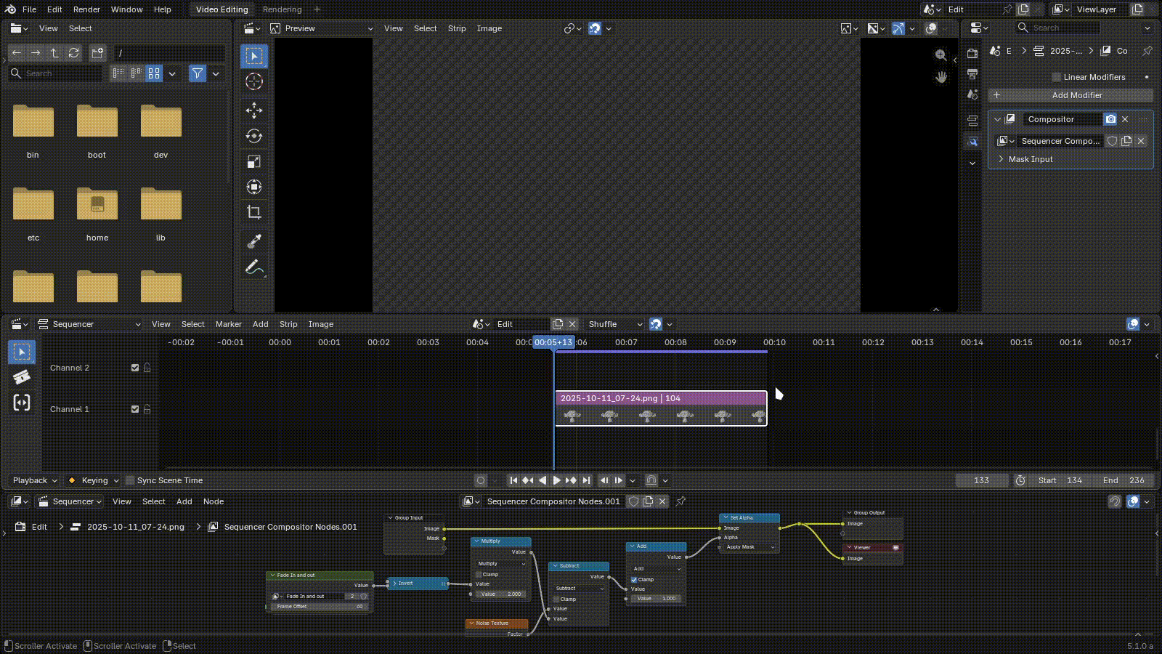Activate the Rotate tool in the preview toolbar
The width and height of the screenshot is (1162, 654).
pyautogui.click(x=253, y=136)
